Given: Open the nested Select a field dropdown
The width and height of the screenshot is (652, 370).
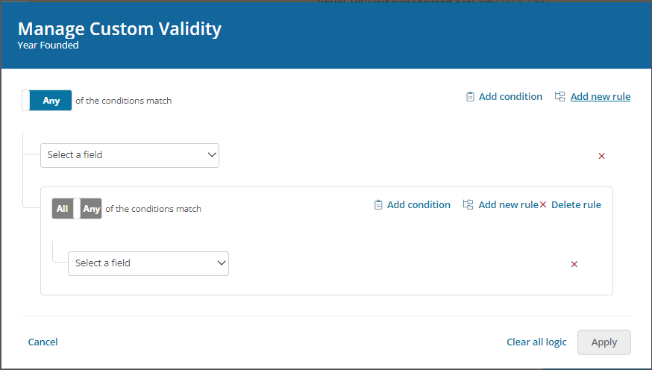Looking at the screenshot, I should coord(148,263).
